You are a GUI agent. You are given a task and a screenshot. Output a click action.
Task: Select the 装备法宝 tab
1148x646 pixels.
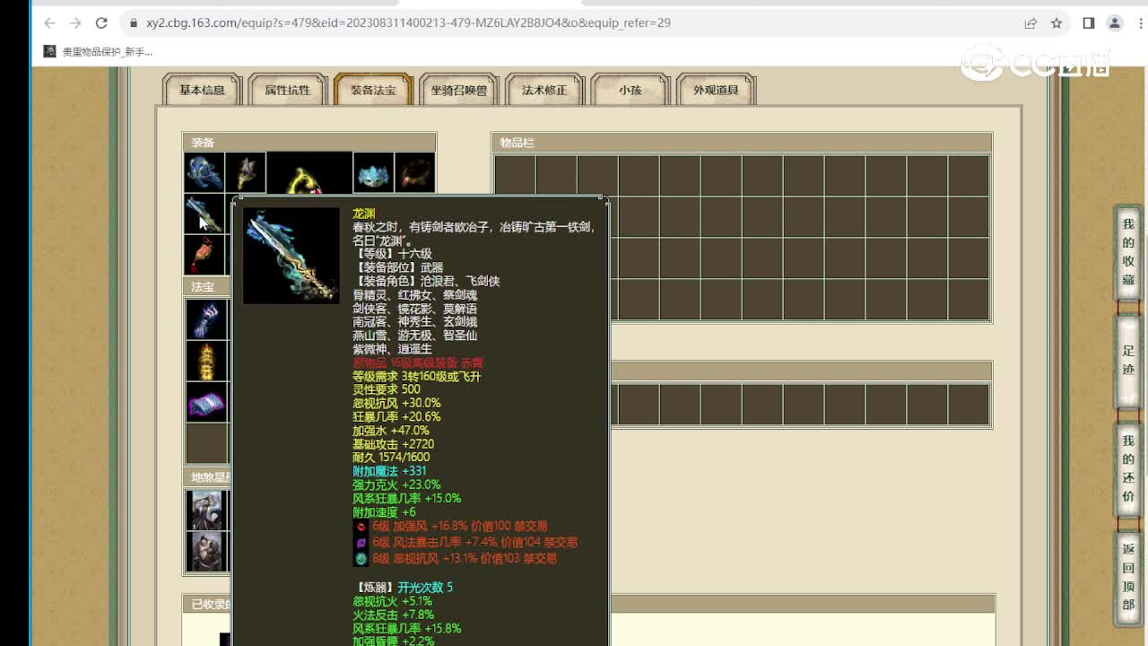tap(373, 90)
